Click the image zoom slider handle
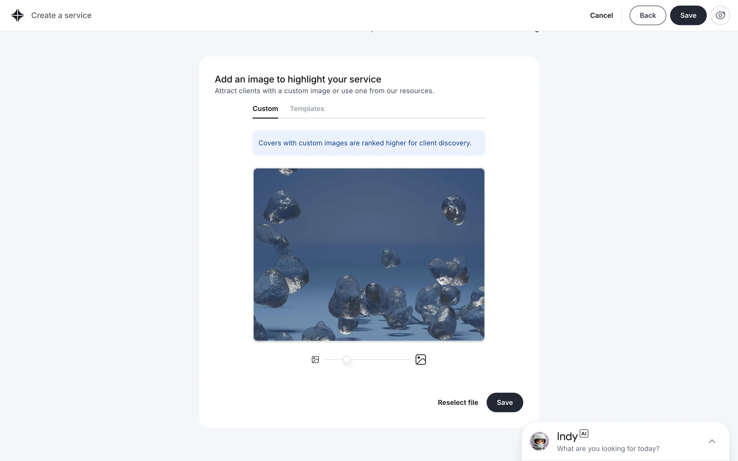This screenshot has width=738, height=461. 347,360
